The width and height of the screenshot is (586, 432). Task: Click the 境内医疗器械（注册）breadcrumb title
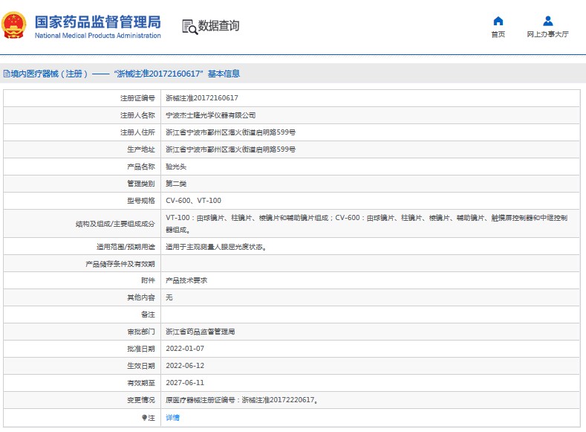click(50, 74)
